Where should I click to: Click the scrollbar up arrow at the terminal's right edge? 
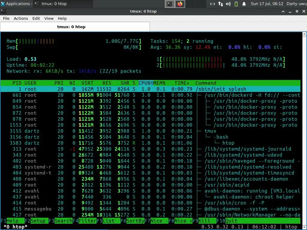click(x=304, y=34)
